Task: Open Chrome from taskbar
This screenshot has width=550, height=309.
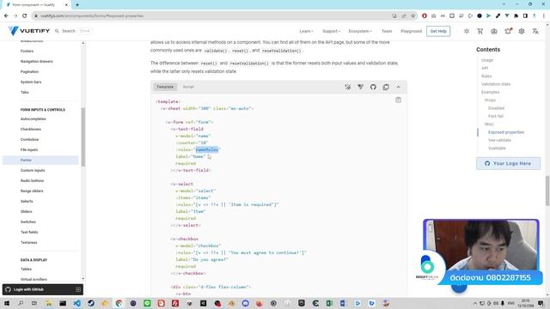Action: pyautogui.click(x=119, y=303)
